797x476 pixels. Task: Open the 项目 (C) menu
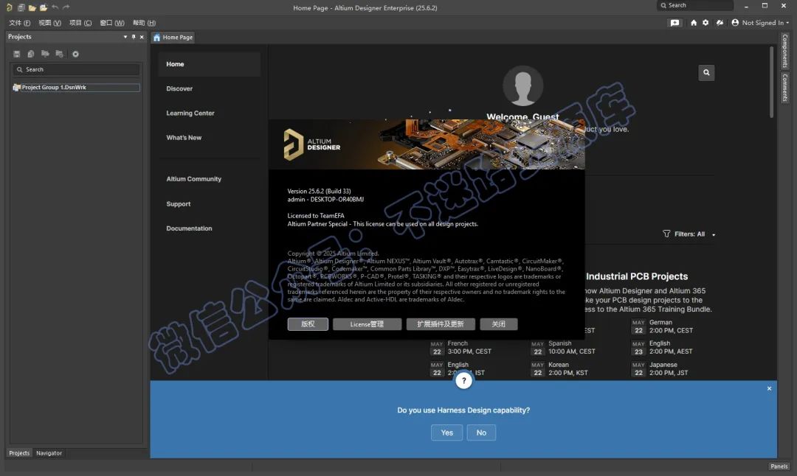(80, 23)
